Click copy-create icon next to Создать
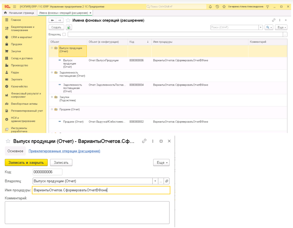Screen dimensions: 293x228 click(x=69, y=27)
